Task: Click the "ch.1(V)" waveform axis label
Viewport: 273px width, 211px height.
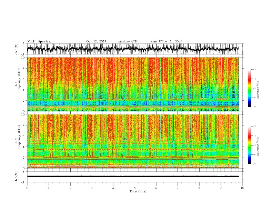Action: [17, 49]
